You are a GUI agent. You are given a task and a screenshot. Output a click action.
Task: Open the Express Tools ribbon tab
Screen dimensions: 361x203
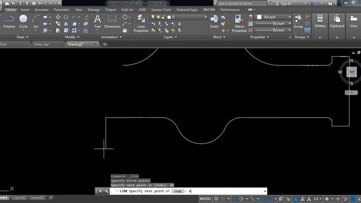pos(161,10)
